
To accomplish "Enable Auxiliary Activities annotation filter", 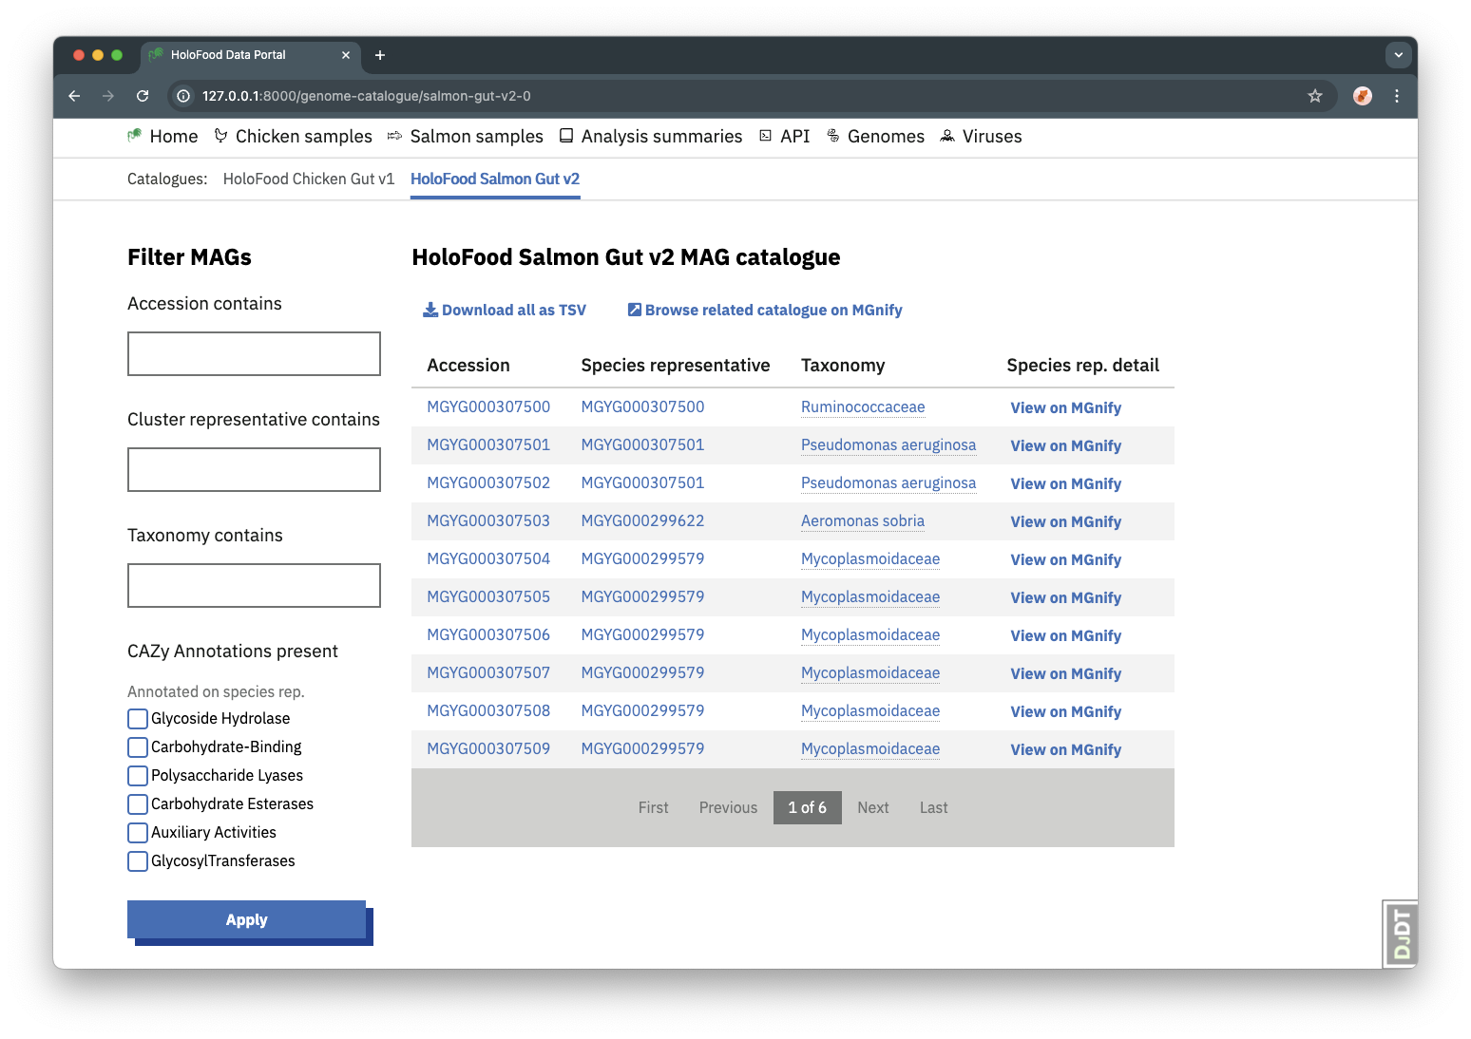I will [x=138, y=833].
